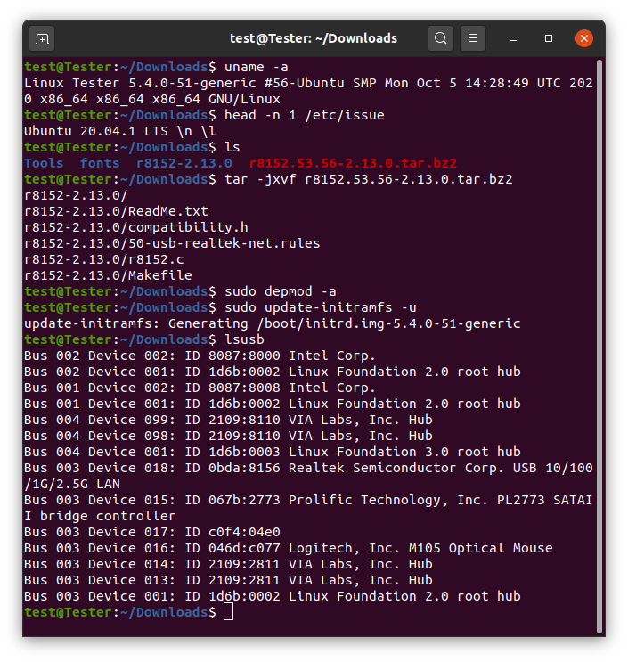Click the blue 'r8152-2.13.0' directory name
Image resolution: width=628 pixels, height=662 pixels.
pyautogui.click(x=184, y=163)
